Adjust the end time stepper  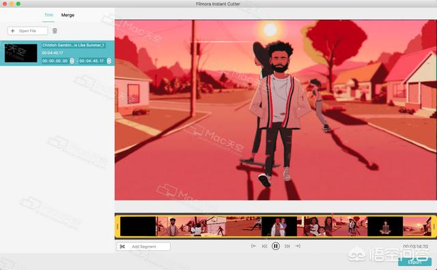tap(109, 61)
